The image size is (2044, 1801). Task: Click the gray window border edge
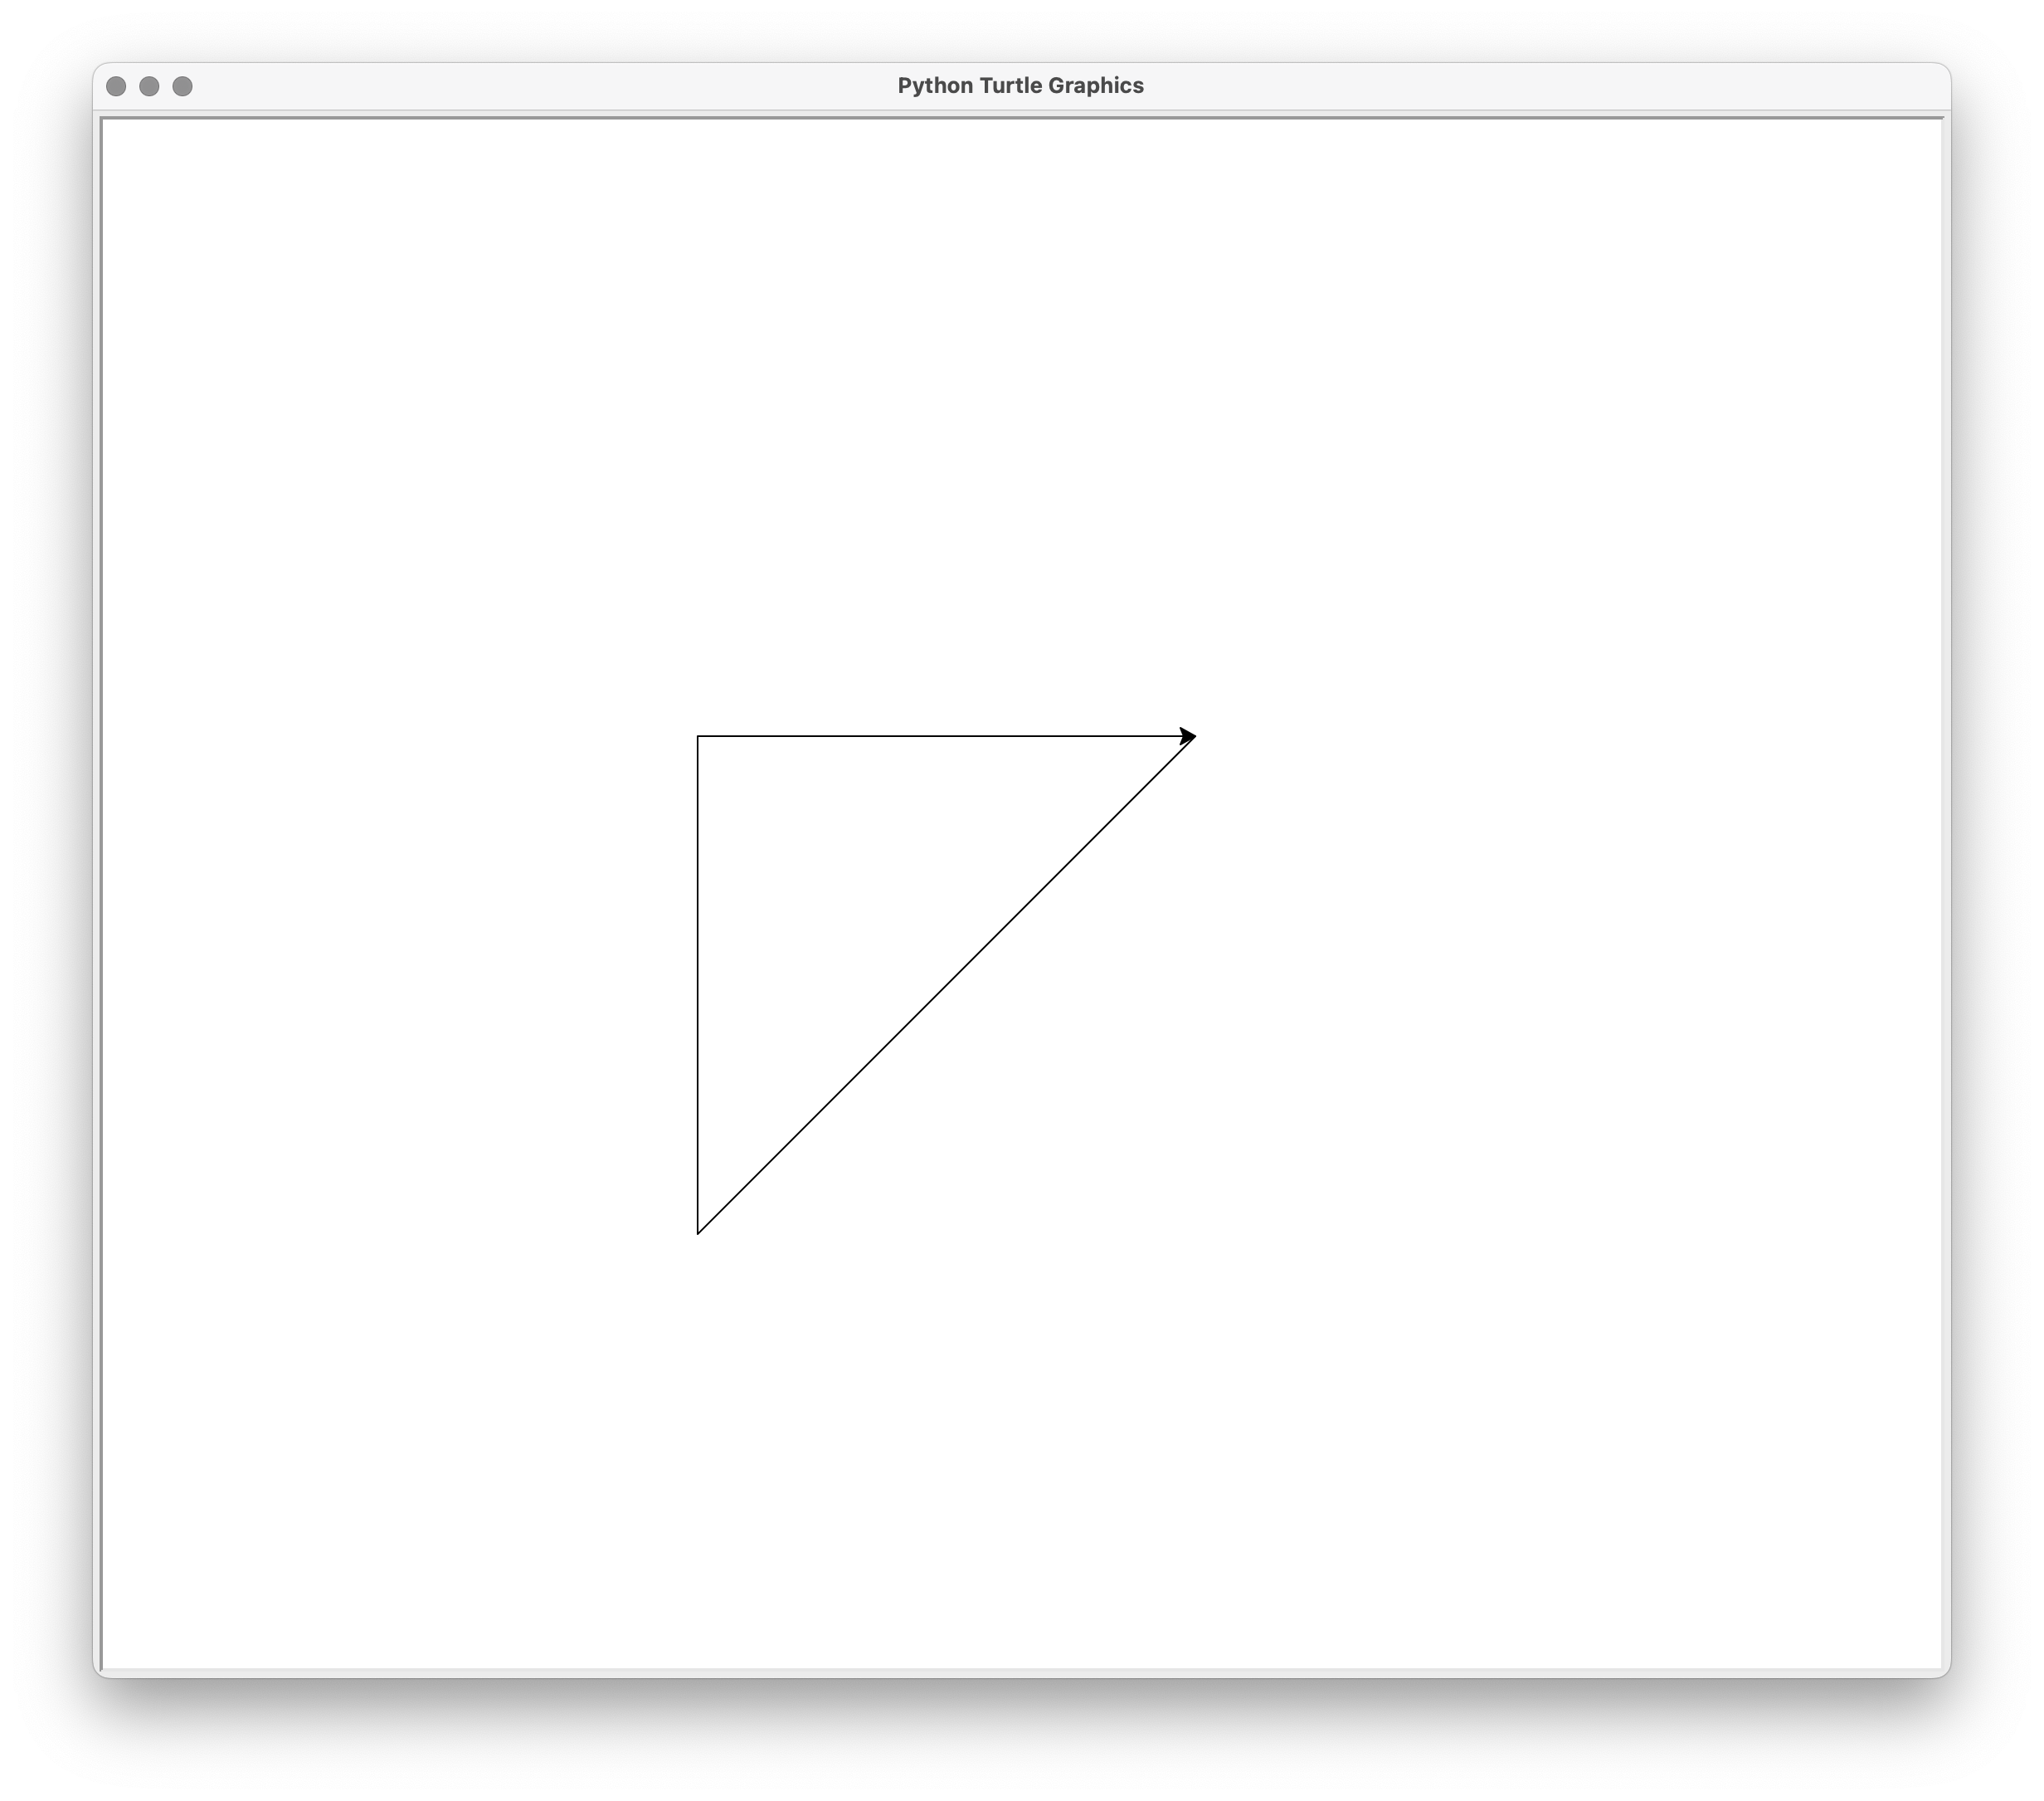point(101,900)
